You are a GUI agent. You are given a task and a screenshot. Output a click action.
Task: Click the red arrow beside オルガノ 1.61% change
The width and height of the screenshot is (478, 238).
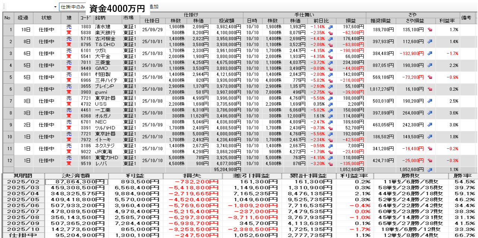click(x=330, y=116)
